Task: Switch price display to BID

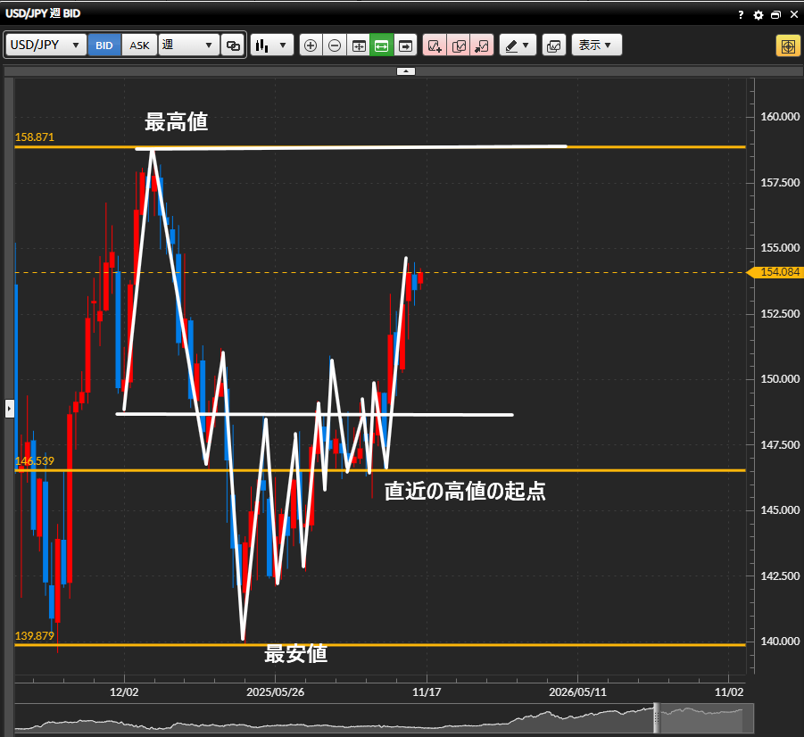Action: pyautogui.click(x=104, y=46)
